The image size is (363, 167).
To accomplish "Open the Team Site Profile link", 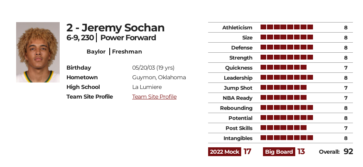I will coord(154,97).
